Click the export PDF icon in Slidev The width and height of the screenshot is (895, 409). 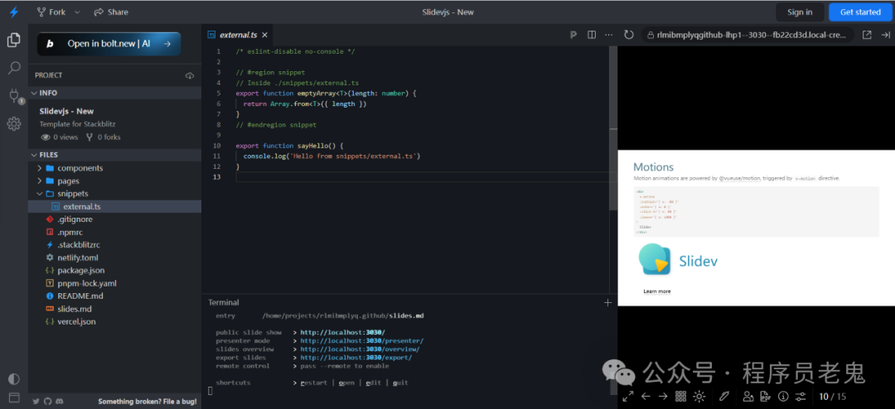pyautogui.click(x=766, y=396)
